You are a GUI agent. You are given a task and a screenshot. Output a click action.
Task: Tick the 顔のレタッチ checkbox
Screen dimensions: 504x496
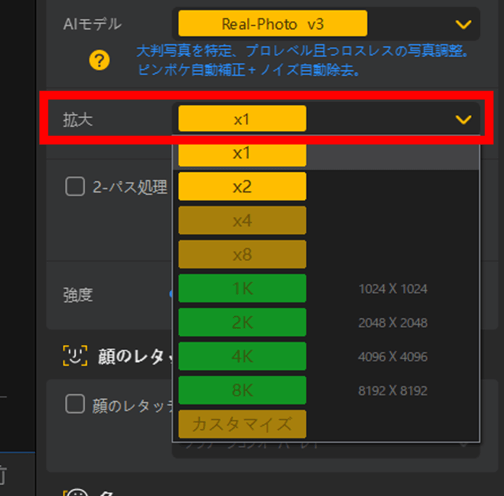pos(75,405)
